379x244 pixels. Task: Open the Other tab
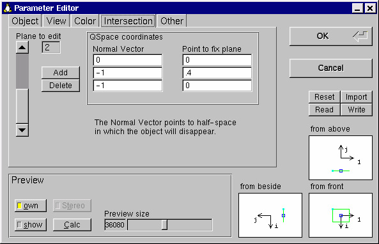tap(172, 21)
